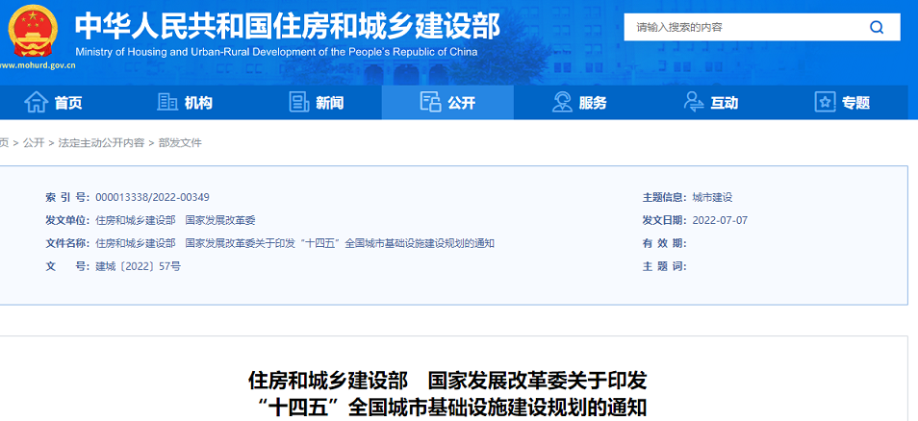
Task: Click the English ministry name subtitle
Action: pos(276,52)
